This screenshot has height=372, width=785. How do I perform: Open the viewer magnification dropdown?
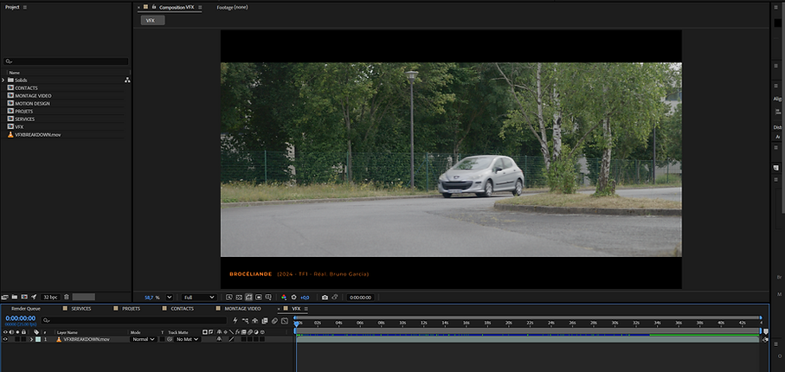click(x=170, y=298)
